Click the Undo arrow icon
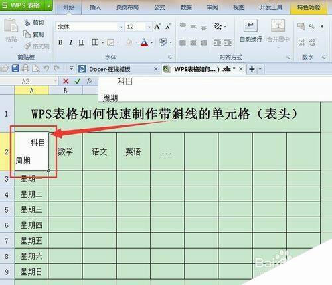 tap(46, 68)
